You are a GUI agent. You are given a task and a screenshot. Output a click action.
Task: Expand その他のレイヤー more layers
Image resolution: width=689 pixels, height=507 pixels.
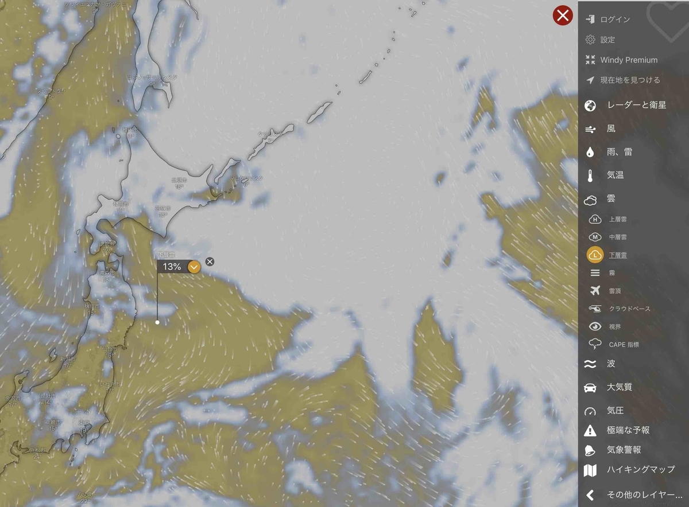[x=644, y=494]
